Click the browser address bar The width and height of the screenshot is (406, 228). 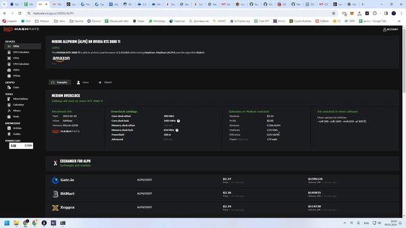(x=179, y=13)
